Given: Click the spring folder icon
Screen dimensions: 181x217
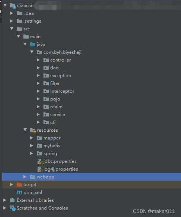Looking at the screenshot, I should click(39, 153).
